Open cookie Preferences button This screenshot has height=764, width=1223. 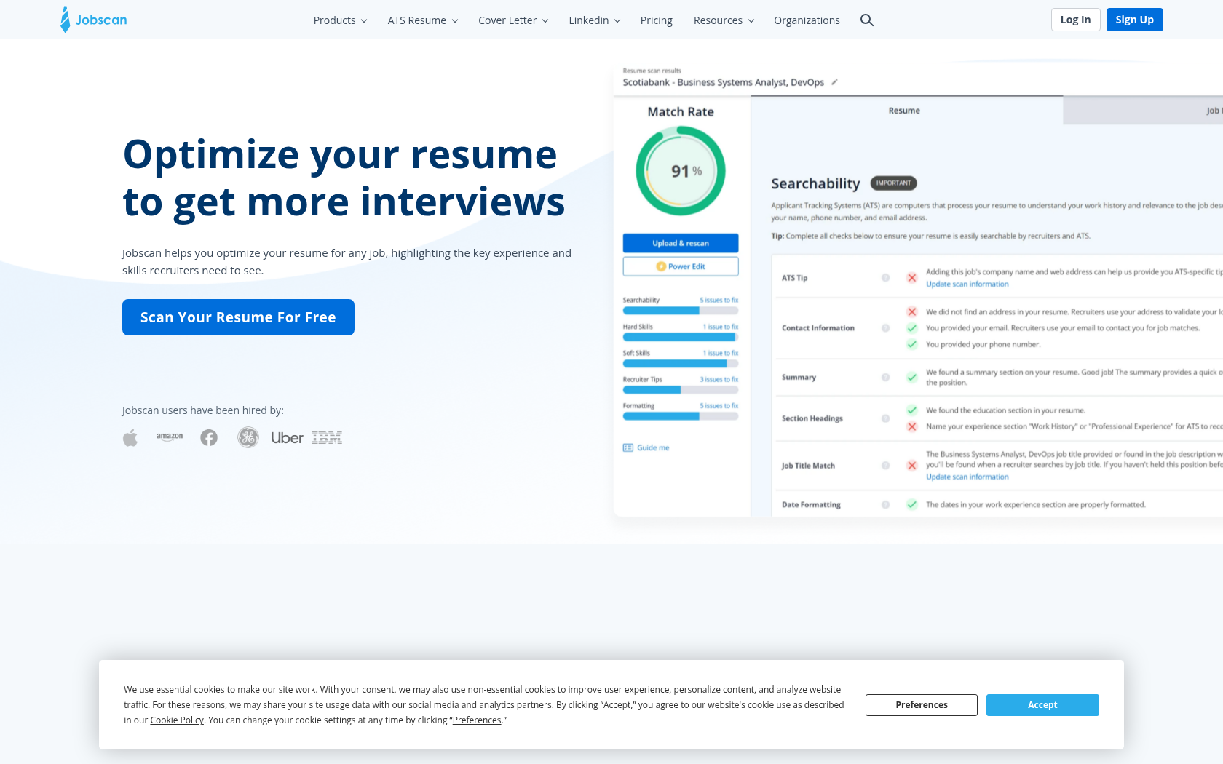coord(921,705)
